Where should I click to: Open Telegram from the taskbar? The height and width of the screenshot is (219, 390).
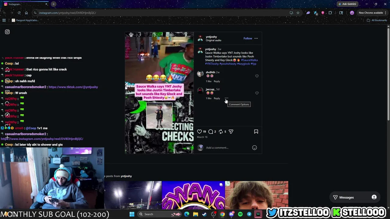pyautogui.click(x=249, y=214)
